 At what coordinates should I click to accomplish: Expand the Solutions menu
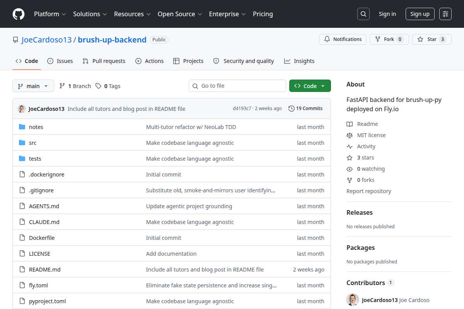point(90,14)
